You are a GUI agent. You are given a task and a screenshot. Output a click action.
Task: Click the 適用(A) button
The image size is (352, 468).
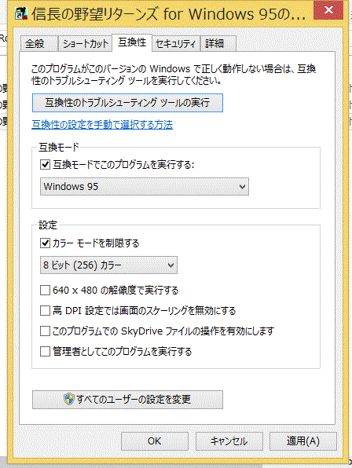pyautogui.click(x=303, y=441)
